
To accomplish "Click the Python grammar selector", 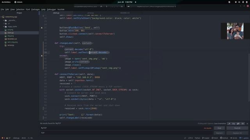I will (197, 138).
